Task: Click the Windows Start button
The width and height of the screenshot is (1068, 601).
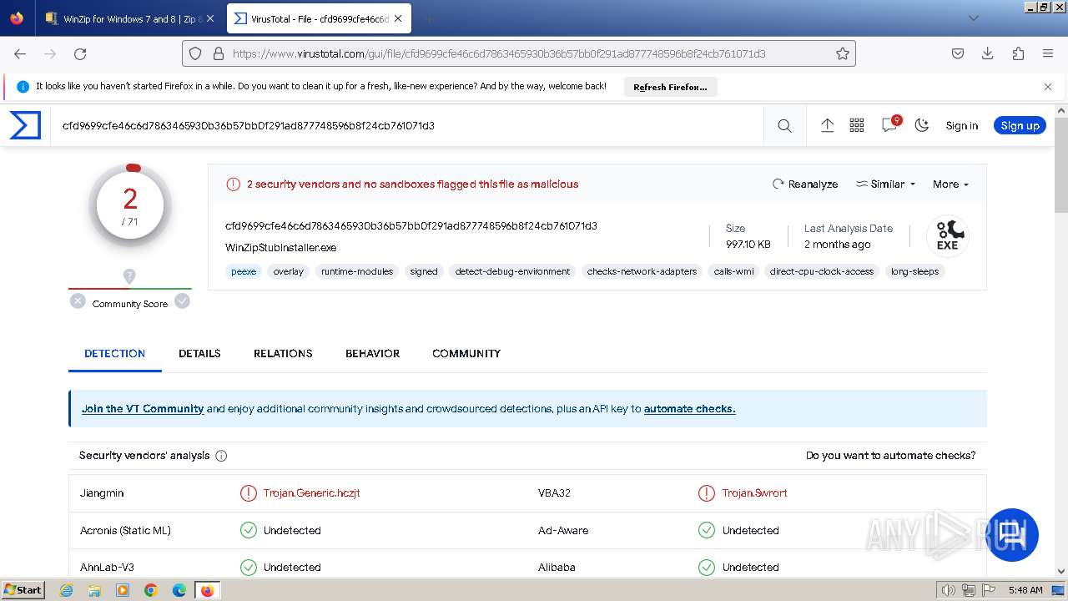Action: [23, 590]
